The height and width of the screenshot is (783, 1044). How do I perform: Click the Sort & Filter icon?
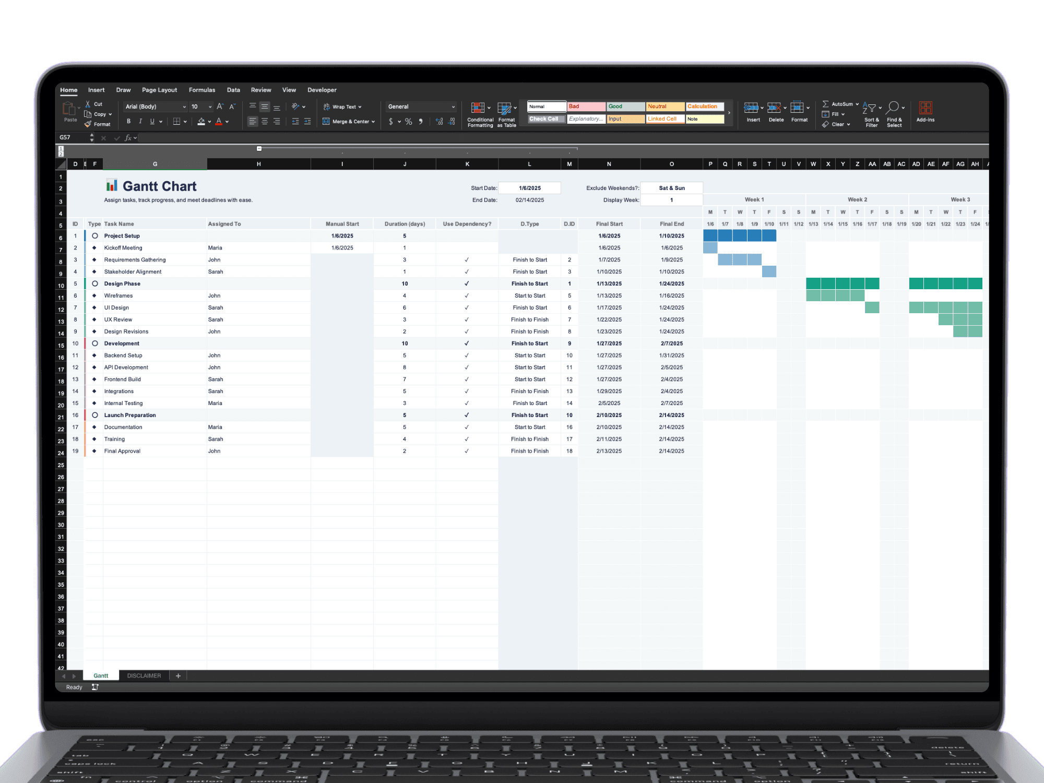coord(869,108)
